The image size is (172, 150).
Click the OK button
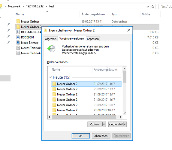click(81, 136)
